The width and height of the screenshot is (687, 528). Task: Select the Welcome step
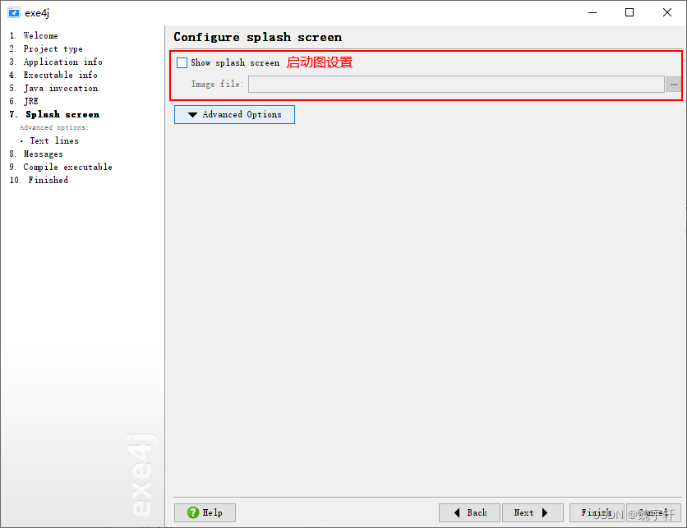(x=39, y=35)
